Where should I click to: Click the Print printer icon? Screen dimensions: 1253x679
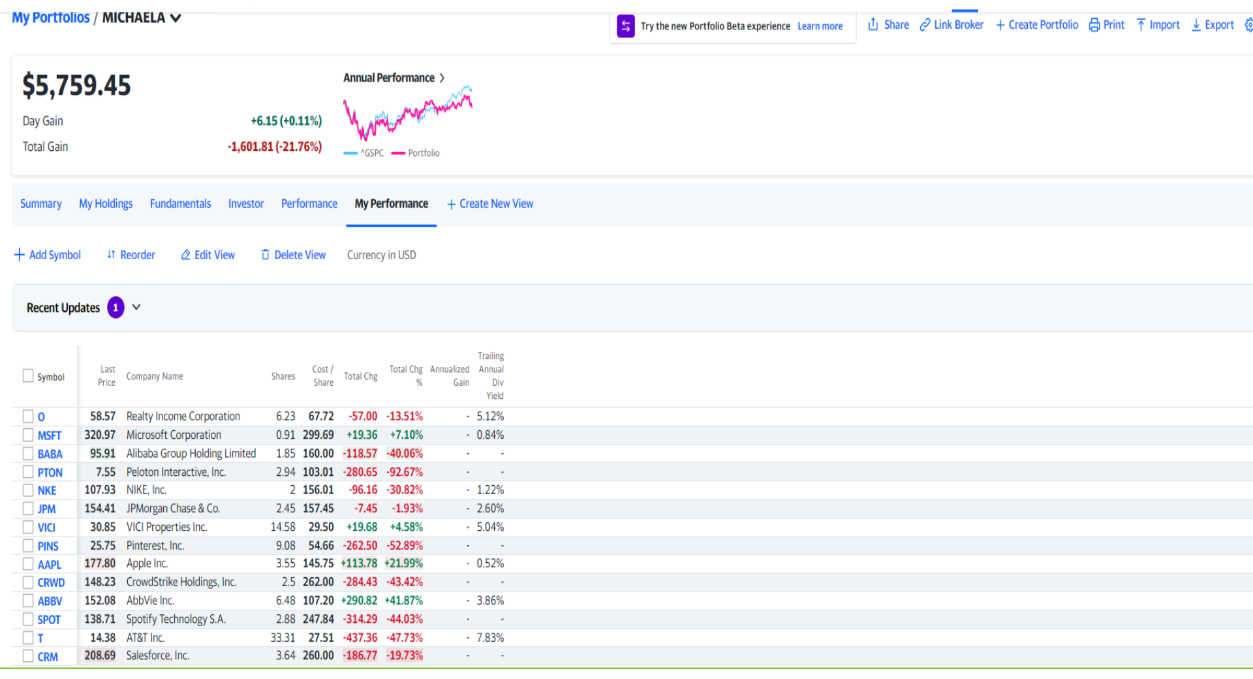1094,25
